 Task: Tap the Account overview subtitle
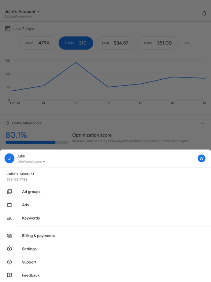click(18, 17)
